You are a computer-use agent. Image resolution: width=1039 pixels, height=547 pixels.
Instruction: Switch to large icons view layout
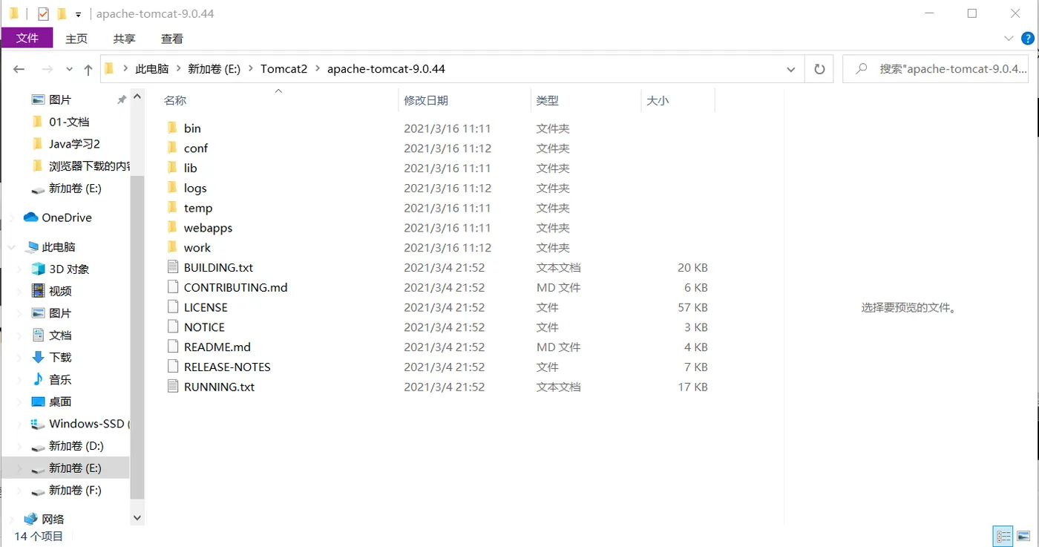(1023, 536)
